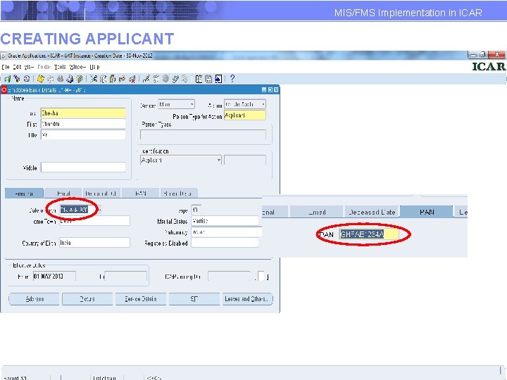Click the Attachments paperclip icon
The image size is (507, 380).
(175, 79)
